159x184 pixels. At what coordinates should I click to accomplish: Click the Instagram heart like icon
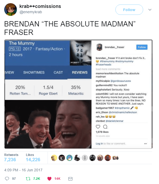[98, 127]
